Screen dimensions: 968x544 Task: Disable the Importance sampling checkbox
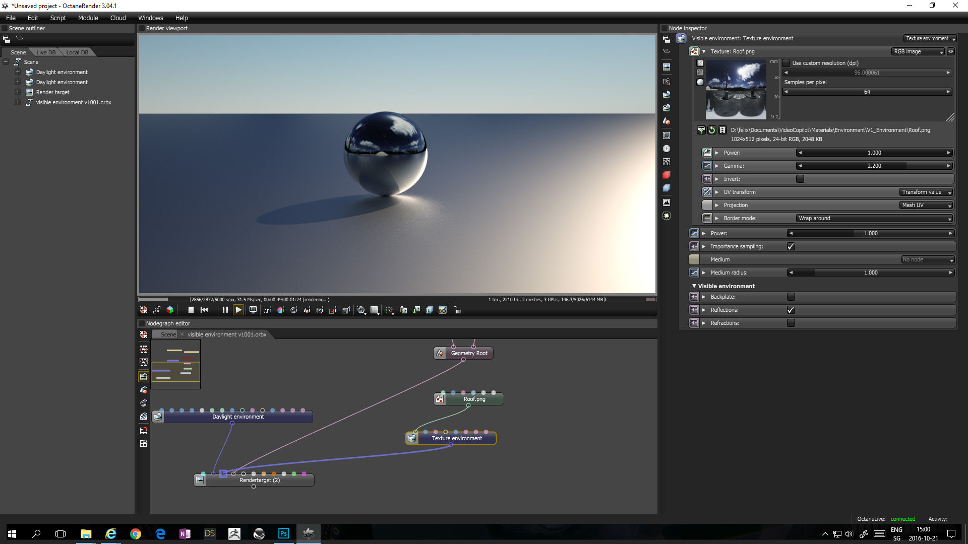point(791,246)
